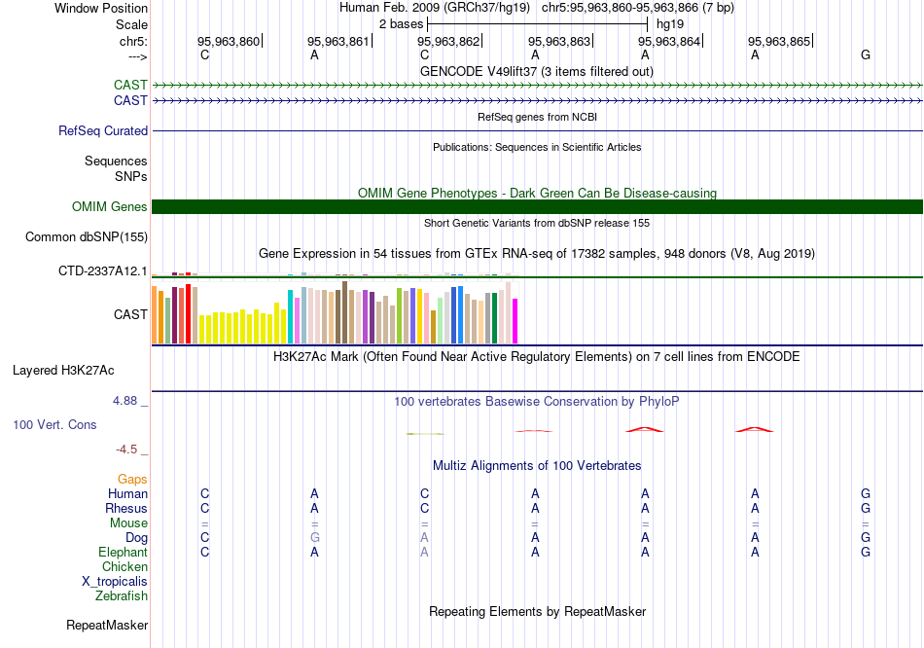The width and height of the screenshot is (924, 648).
Task: Click the OMIM Genes track label
Action: coord(109,206)
